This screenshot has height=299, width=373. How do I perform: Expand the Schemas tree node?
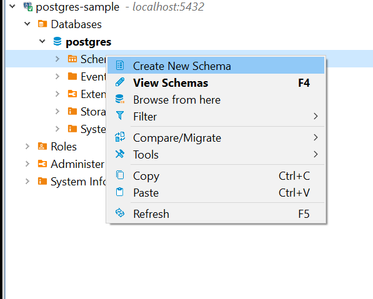[x=57, y=59]
